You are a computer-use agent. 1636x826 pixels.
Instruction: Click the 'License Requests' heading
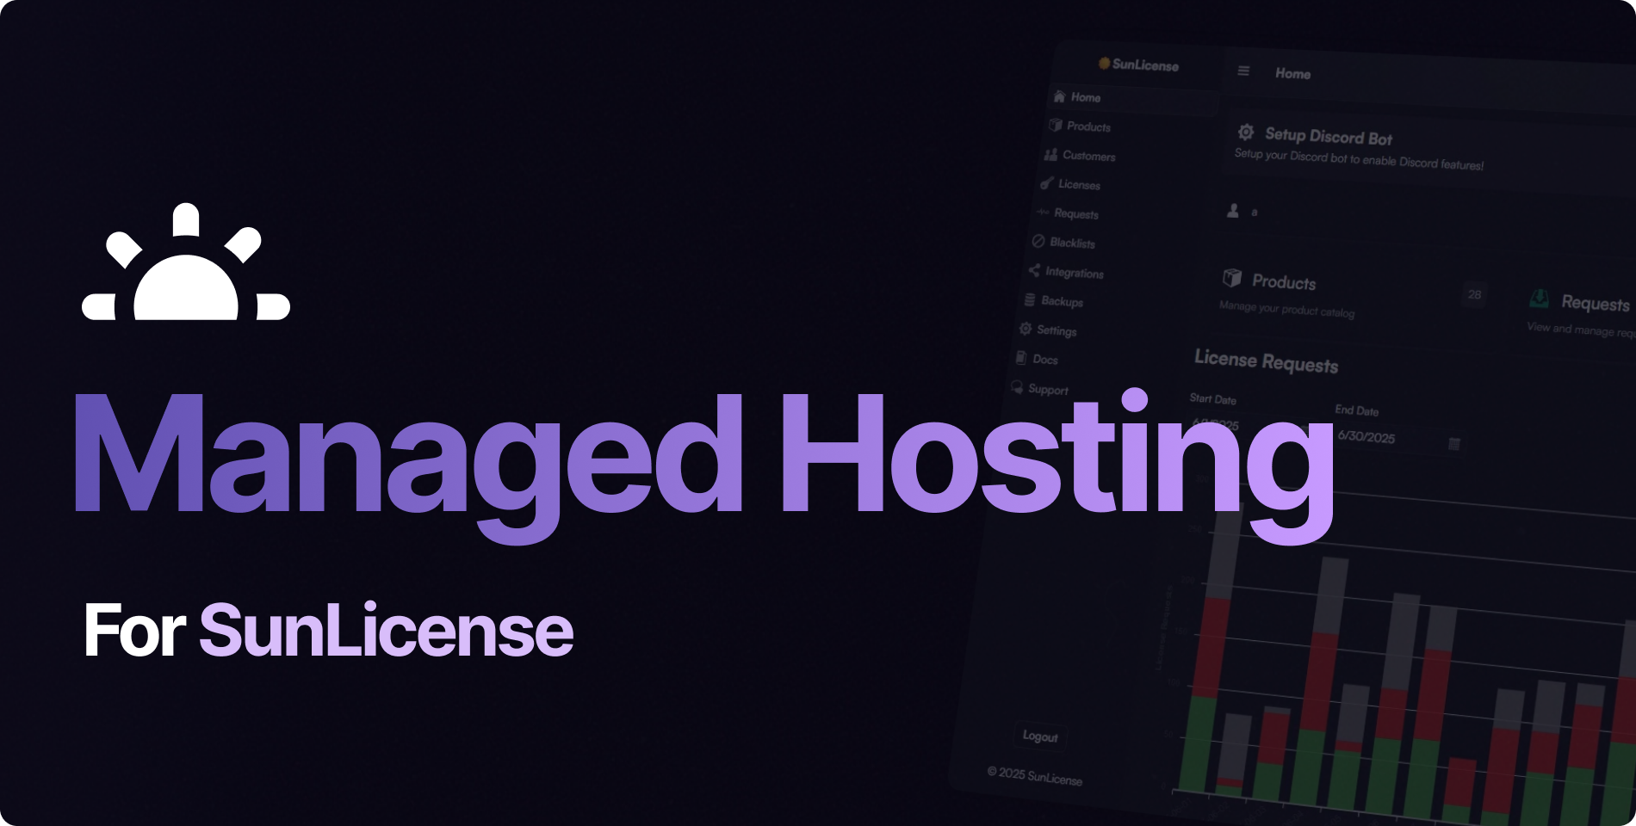coord(1267,361)
